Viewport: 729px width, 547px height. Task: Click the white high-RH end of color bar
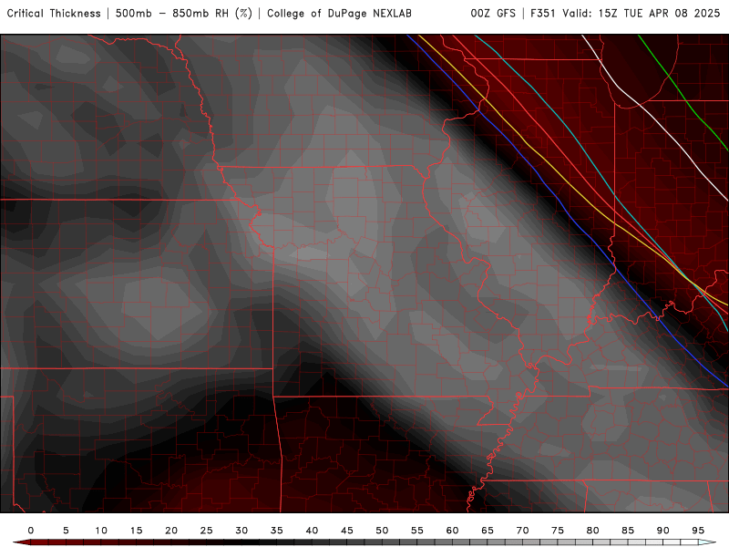point(708,542)
